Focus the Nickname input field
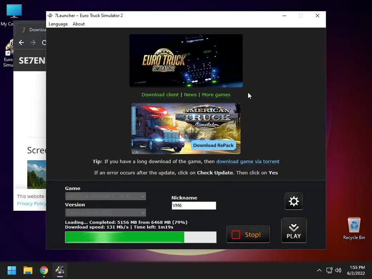The width and height of the screenshot is (372, 279). click(194, 206)
